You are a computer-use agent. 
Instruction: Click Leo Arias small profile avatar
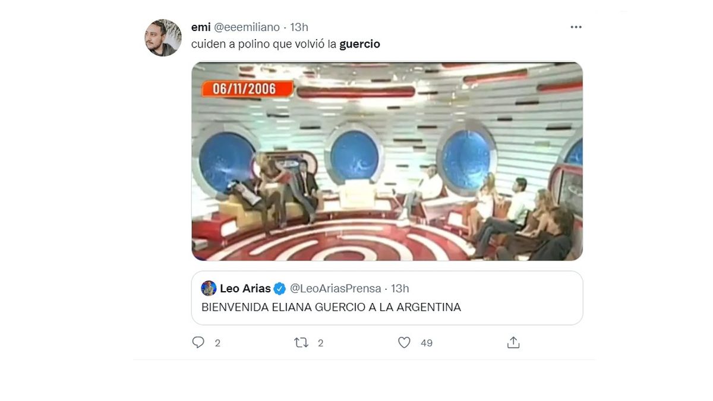tap(209, 288)
